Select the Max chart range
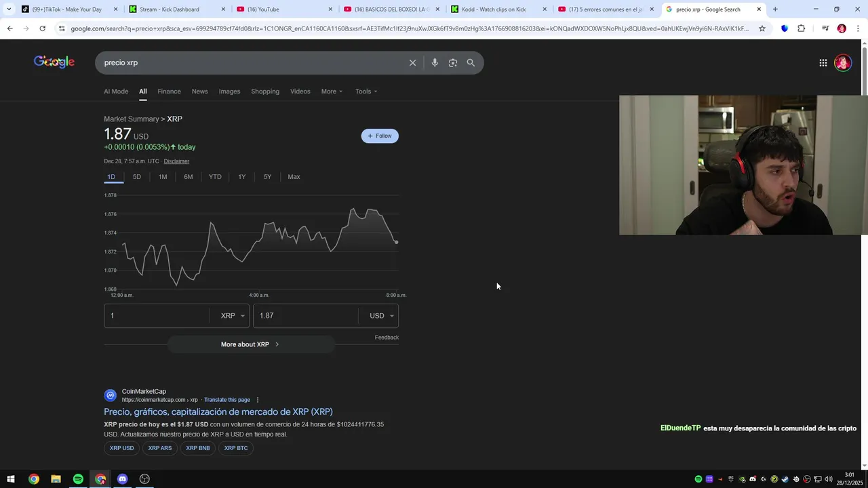Image resolution: width=868 pixels, height=488 pixels. 294,177
